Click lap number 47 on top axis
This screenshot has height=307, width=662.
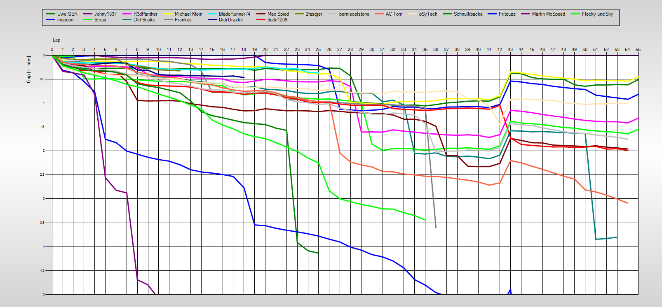553,49
